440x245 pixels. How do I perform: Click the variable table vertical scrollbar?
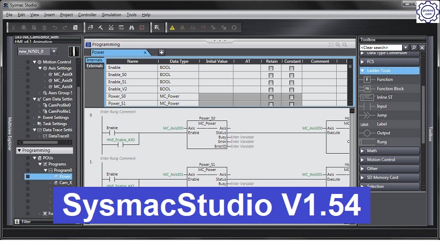(x=350, y=82)
